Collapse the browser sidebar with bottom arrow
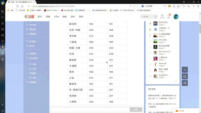Image resolution: width=201 pixels, height=113 pixels. [3, 111]
